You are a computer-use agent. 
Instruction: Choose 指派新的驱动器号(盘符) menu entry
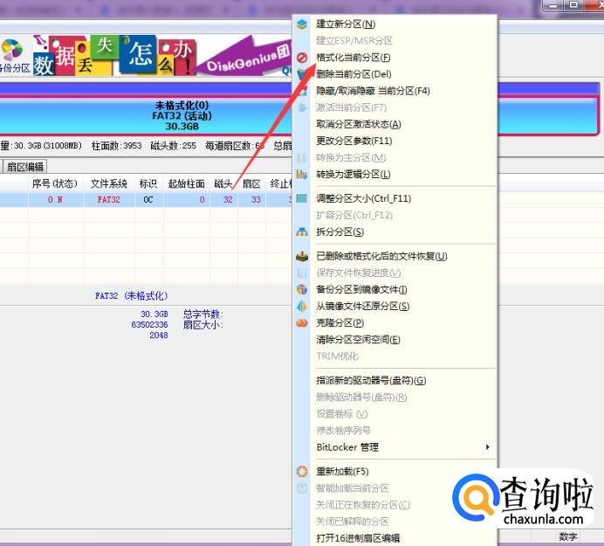tap(370, 381)
